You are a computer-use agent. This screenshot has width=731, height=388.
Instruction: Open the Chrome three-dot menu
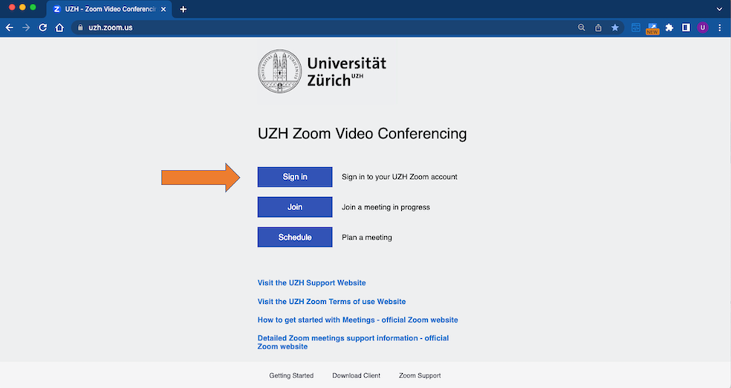(x=720, y=28)
